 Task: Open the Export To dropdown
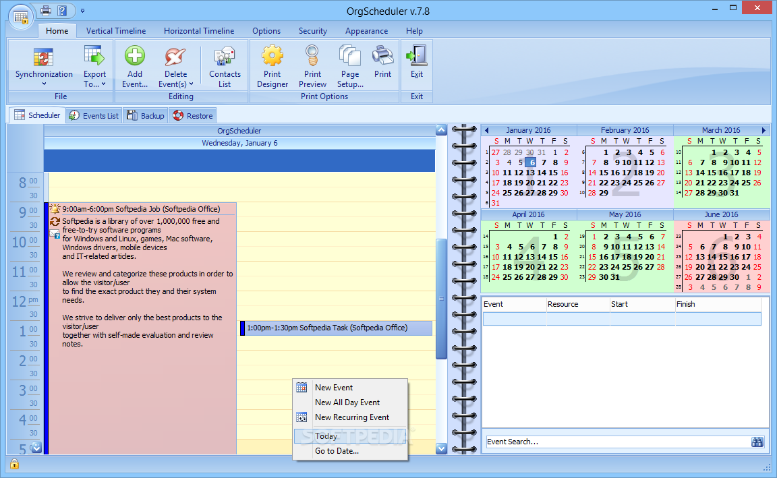pos(94,67)
